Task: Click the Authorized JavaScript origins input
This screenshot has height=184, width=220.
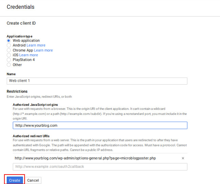Action: coord(100,125)
